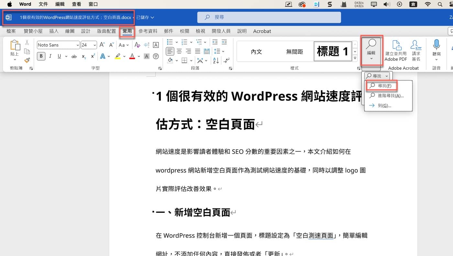Image resolution: width=453 pixels, height=256 pixels.
Task: Expand underline style dropdown arrow
Action: [66, 56]
